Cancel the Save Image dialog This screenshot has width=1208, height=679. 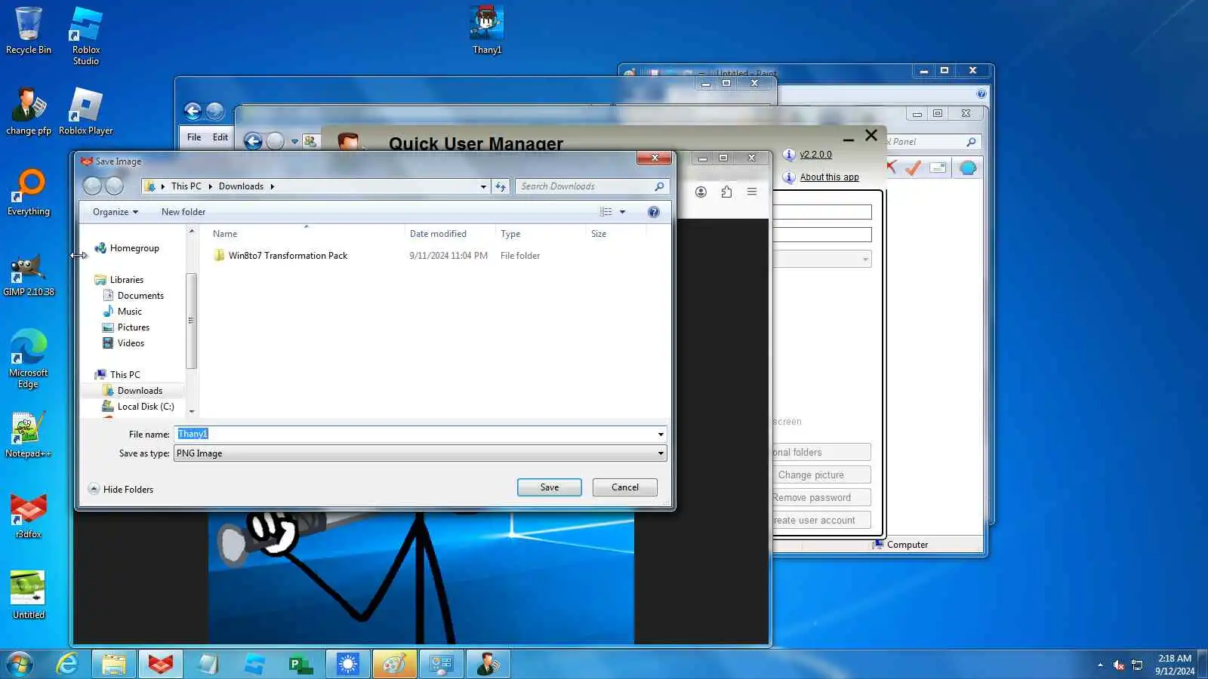coord(625,487)
